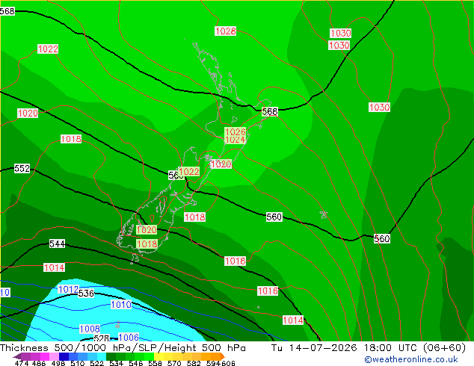Image resolution: width=474 pixels, height=366 pixels.
Task: Click the dark green 534 legend swatch
Action: (111, 356)
